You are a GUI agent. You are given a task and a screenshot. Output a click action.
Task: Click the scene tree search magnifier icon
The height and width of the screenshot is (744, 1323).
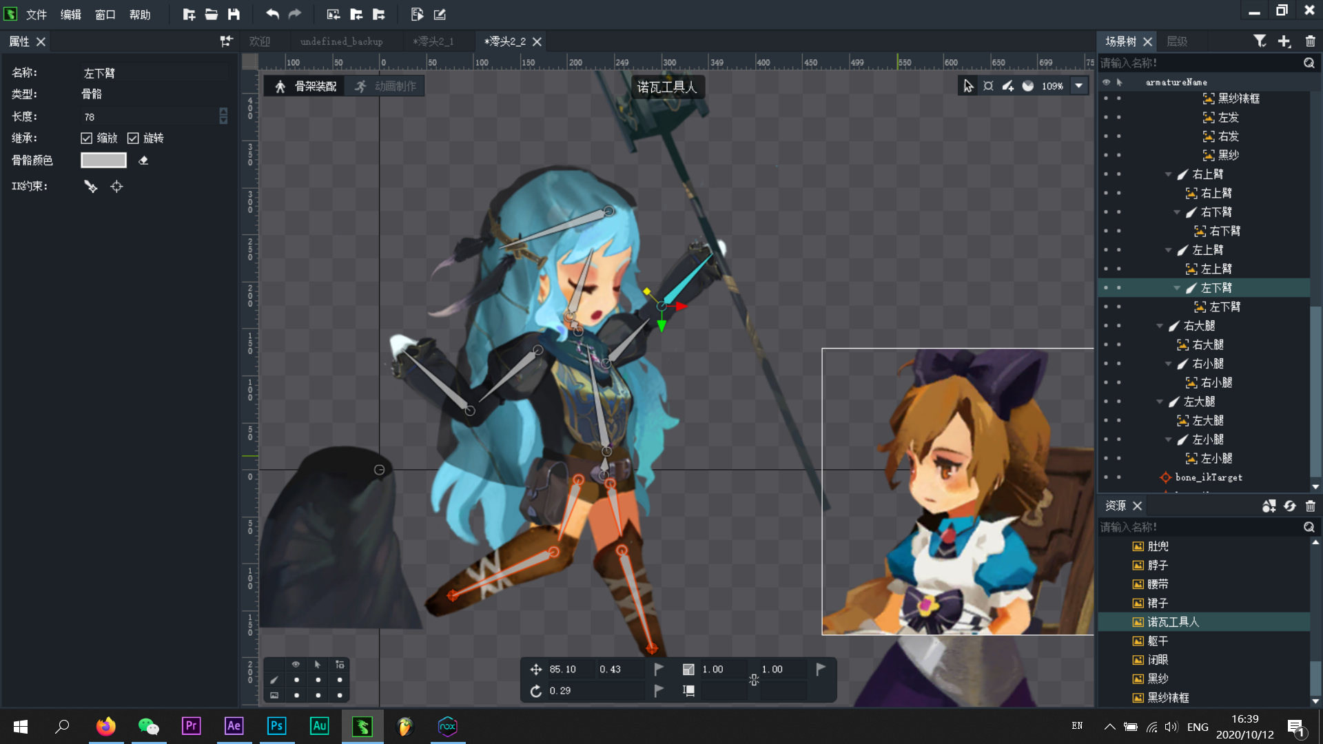1309,63
